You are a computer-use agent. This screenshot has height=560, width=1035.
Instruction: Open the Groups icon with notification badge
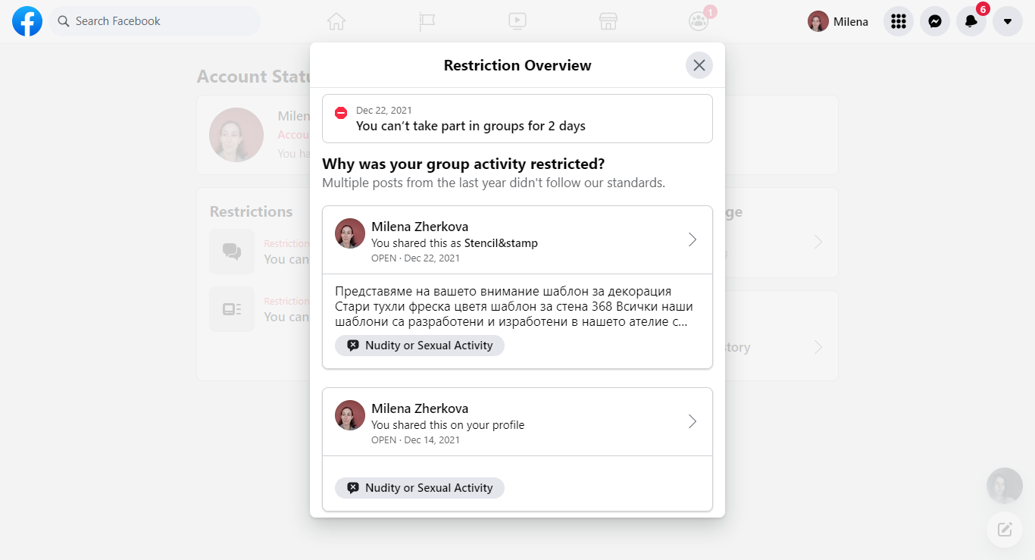(x=699, y=21)
